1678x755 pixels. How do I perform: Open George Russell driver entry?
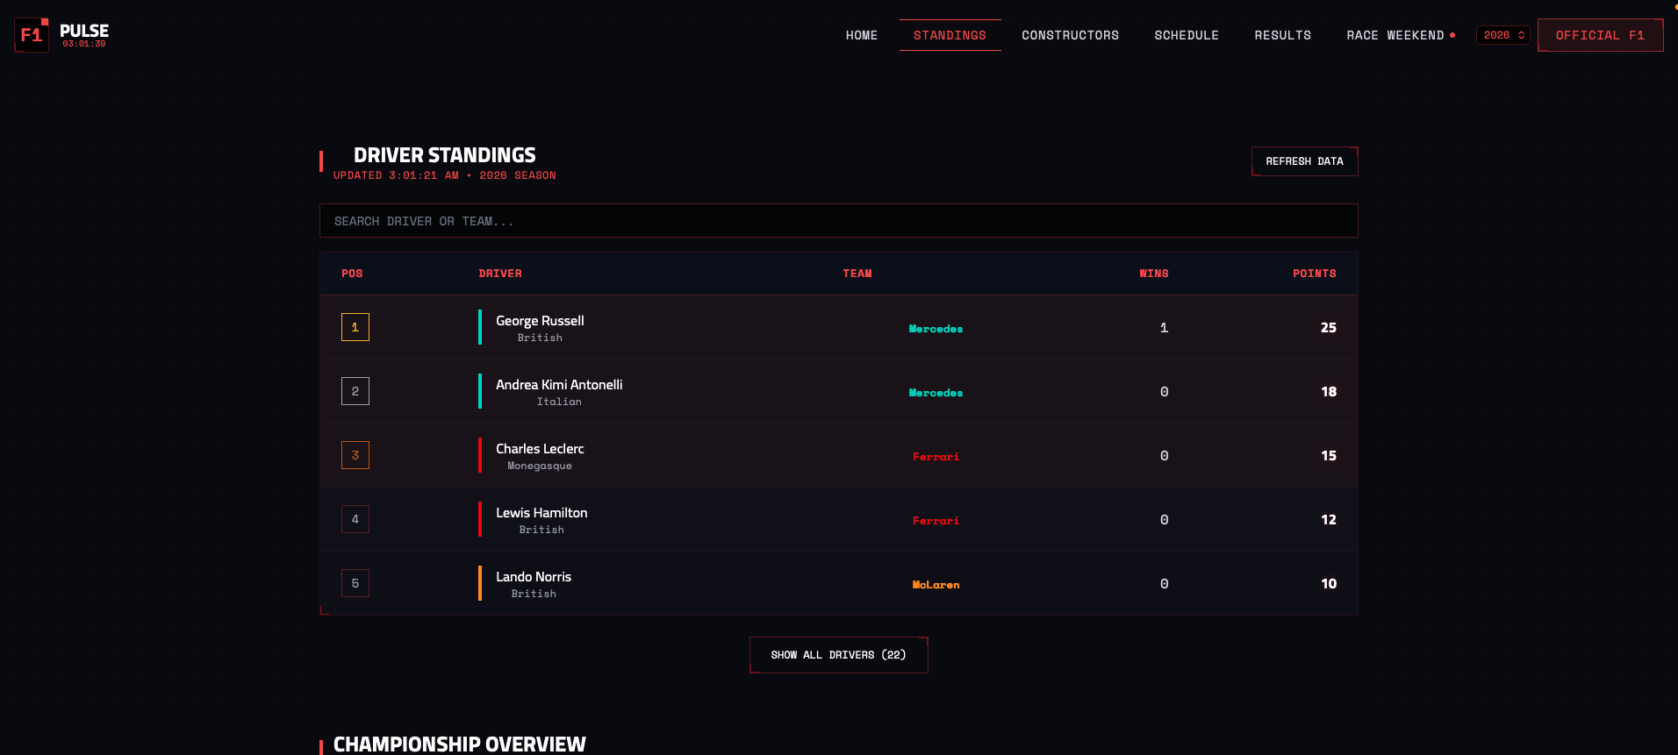540,321
